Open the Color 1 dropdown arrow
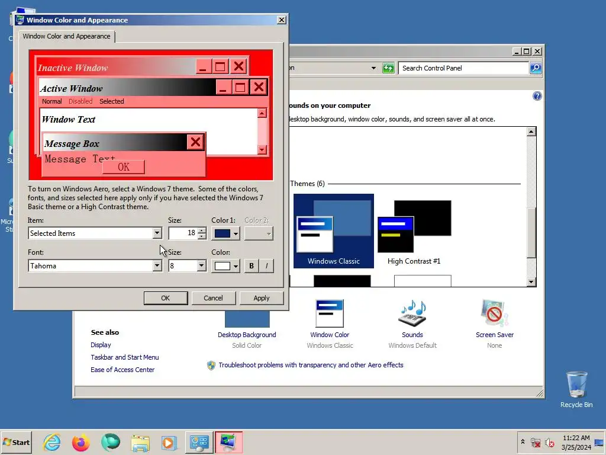 236,233
